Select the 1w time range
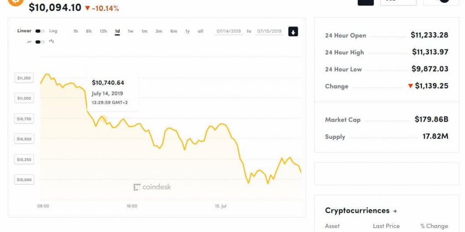 pyautogui.click(x=130, y=31)
